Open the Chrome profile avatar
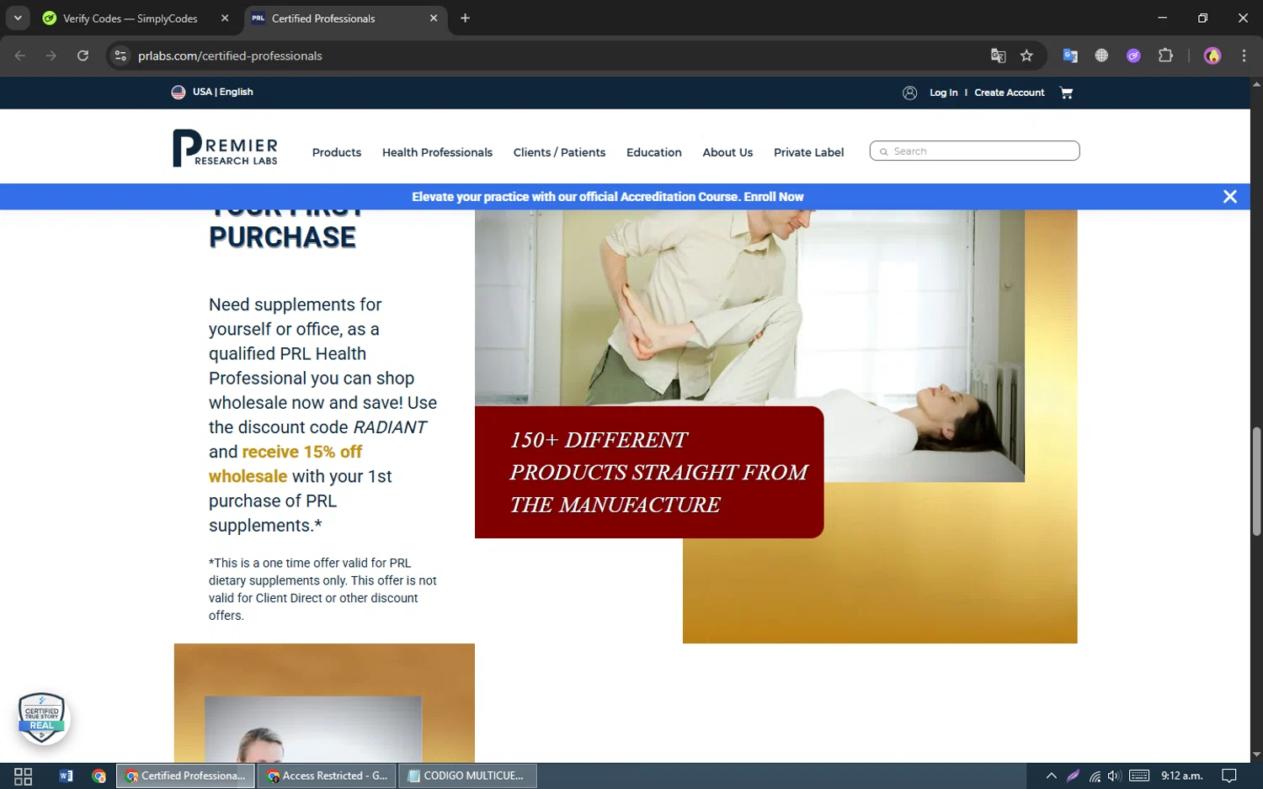The height and width of the screenshot is (789, 1263). 1212,56
